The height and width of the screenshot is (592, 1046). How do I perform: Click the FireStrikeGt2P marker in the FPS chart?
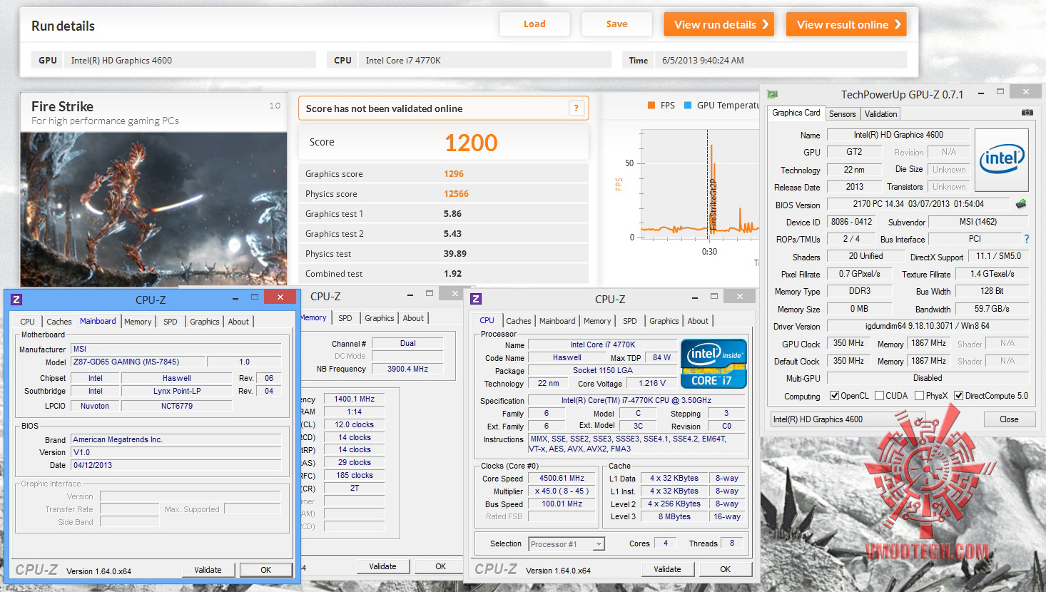(x=713, y=205)
